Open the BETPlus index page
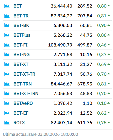This screenshot has width=113, height=140. [22, 35]
